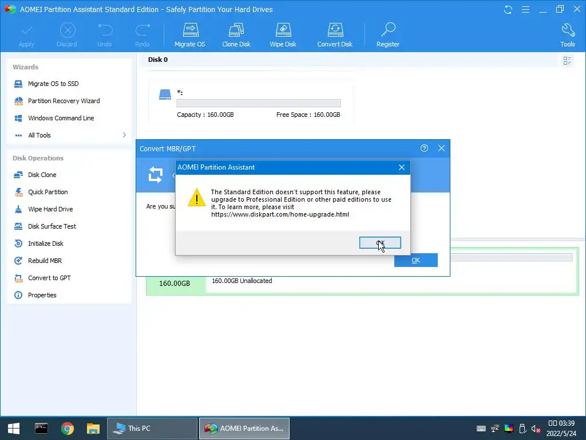
Task: Select the 160.00GB disk label block
Action: tap(175, 283)
